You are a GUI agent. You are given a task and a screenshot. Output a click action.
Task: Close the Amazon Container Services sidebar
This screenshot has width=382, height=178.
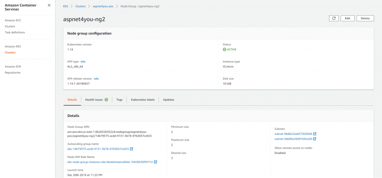pos(49,5)
